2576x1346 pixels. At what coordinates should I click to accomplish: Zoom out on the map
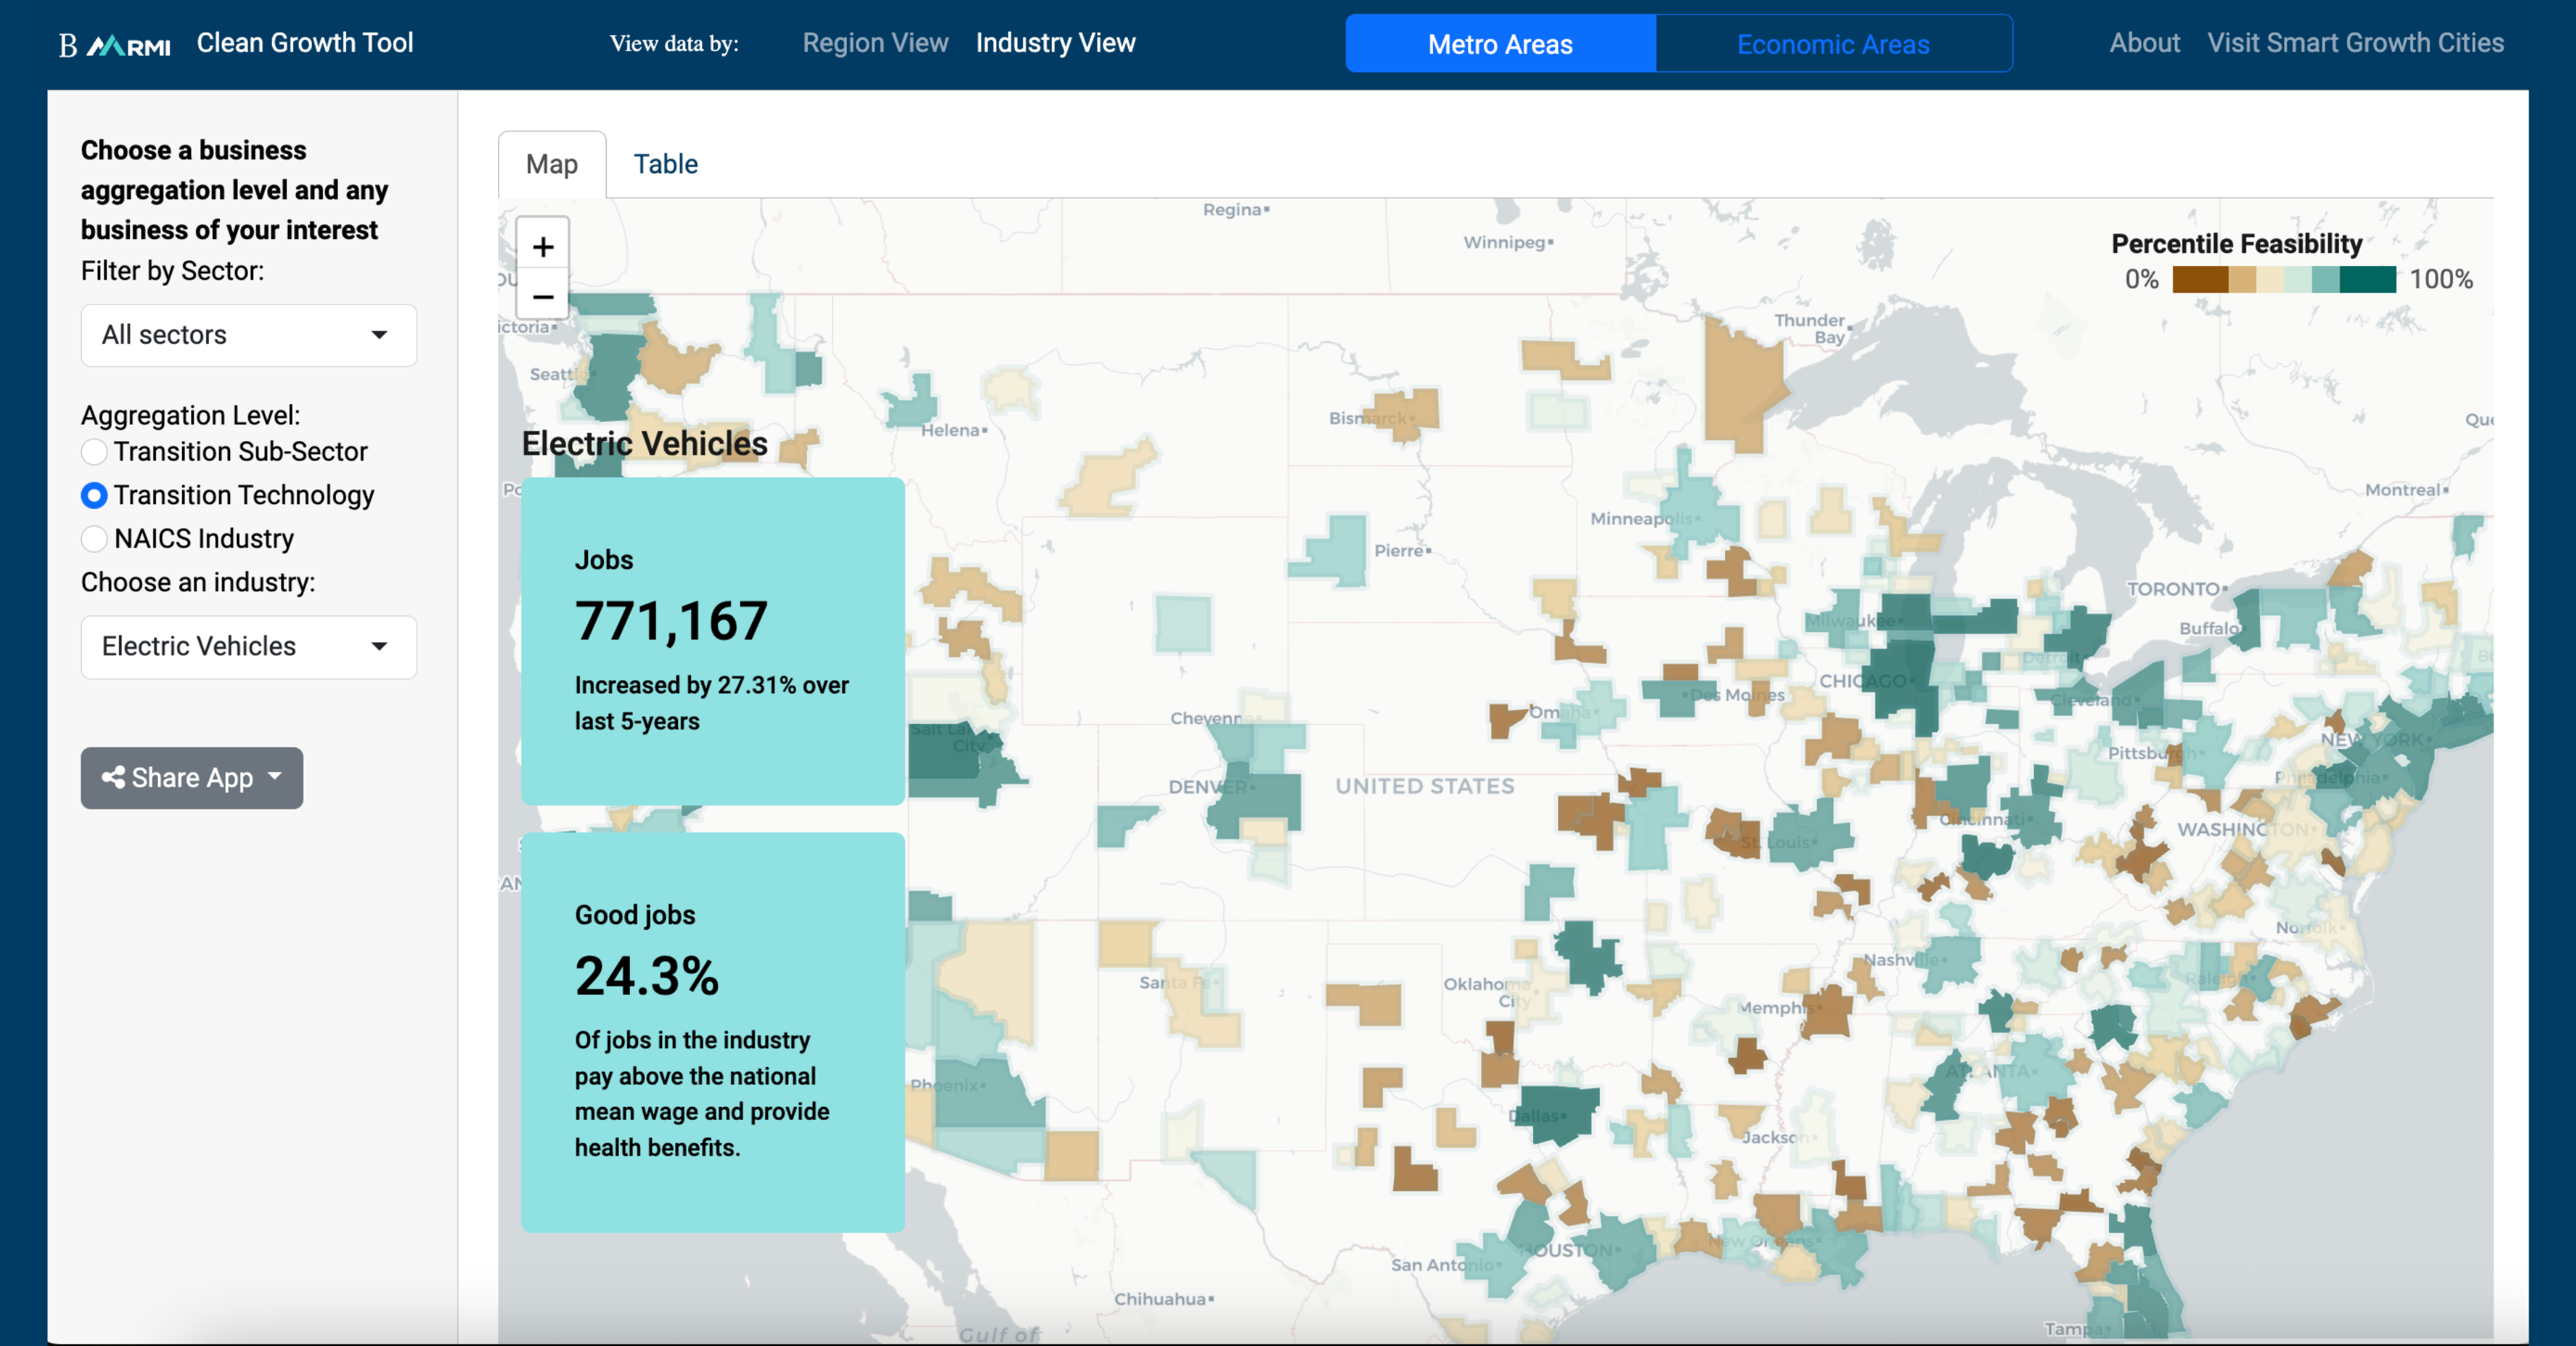542,297
